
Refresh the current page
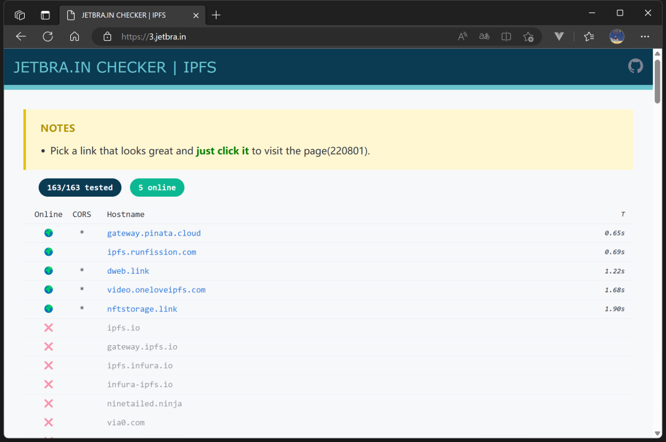coord(47,36)
